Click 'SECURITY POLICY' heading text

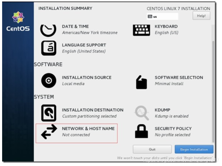tap(173, 129)
